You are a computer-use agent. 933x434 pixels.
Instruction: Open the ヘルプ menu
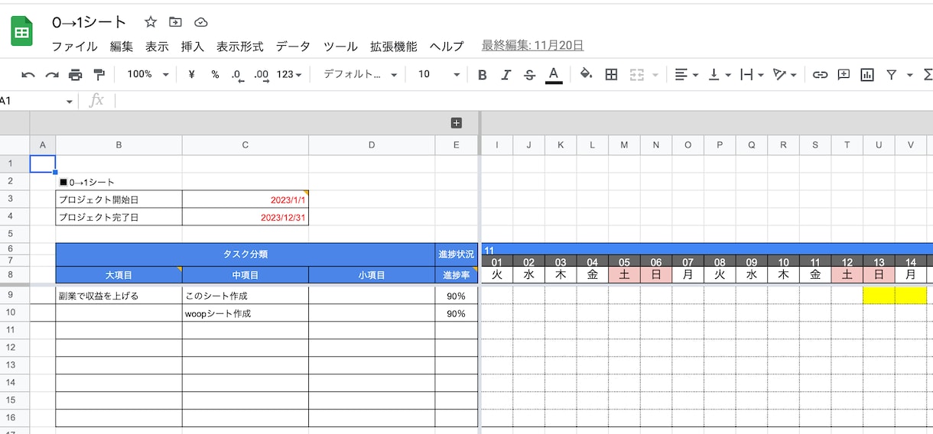point(447,47)
